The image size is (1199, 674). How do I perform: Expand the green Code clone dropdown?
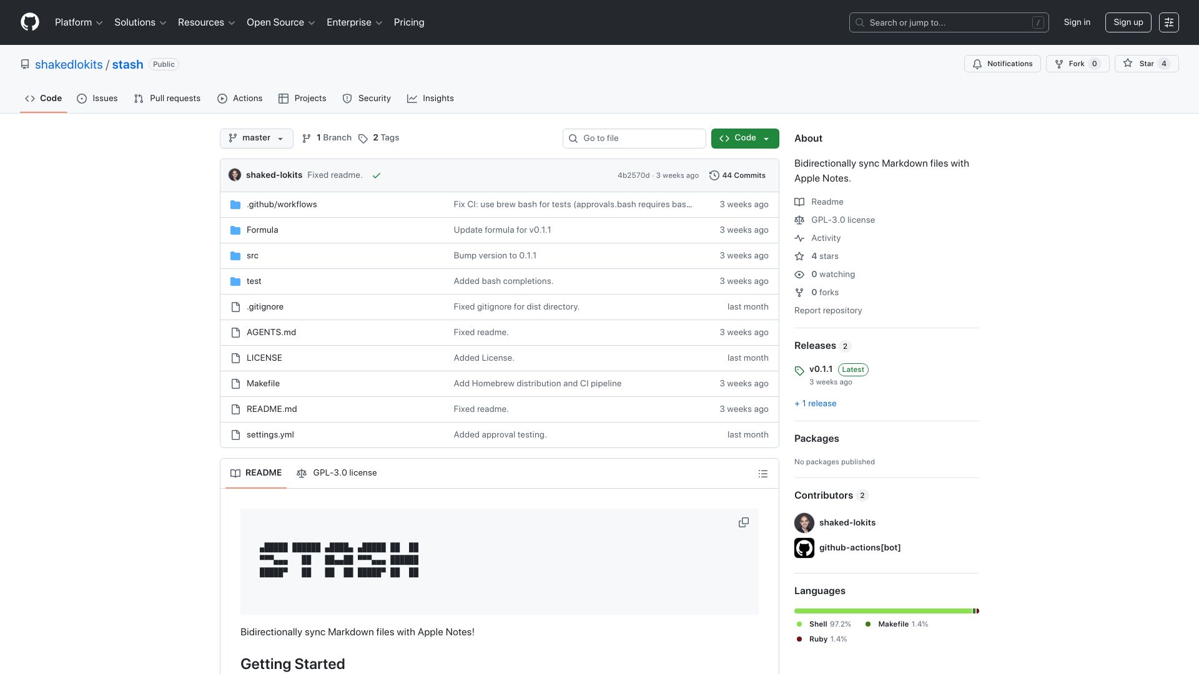(745, 138)
